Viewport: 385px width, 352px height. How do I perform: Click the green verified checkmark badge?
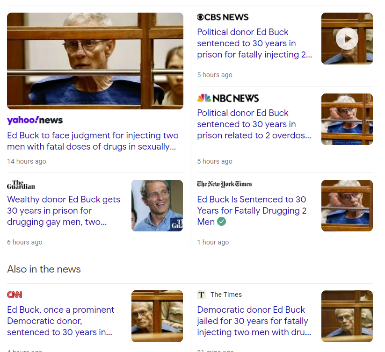(221, 222)
